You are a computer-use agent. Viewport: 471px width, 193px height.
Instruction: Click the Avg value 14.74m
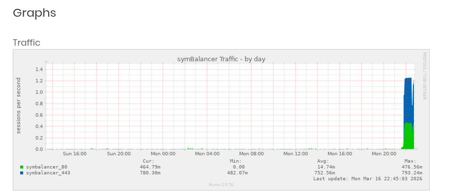coord(326,167)
